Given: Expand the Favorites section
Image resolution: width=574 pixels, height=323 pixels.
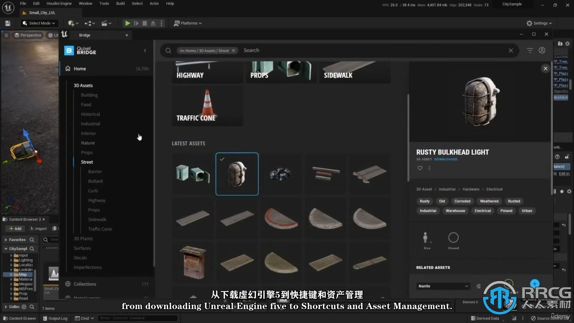Looking at the screenshot, I should pos(5,240).
